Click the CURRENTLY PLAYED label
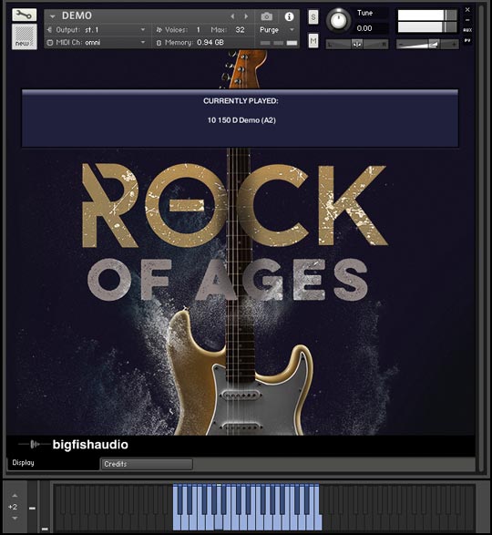The width and height of the screenshot is (492, 535). pos(241,101)
